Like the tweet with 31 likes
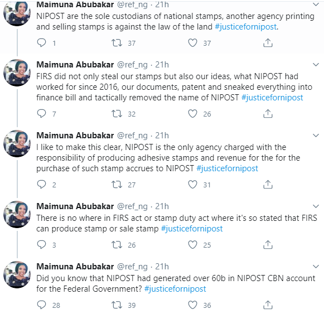This screenshot has width=324, height=314. [192, 185]
